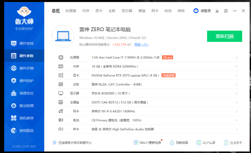Click the score 1,542,759 value

(x=119, y=44)
